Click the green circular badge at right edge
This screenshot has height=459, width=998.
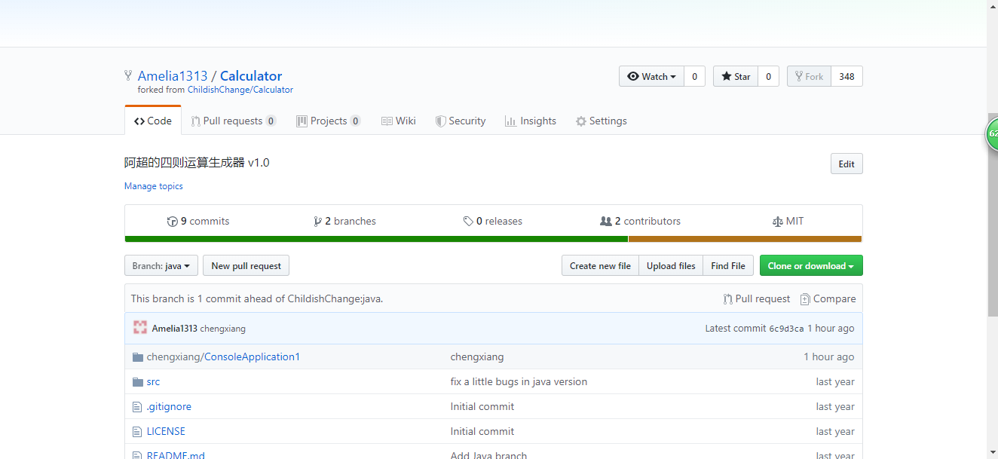[x=992, y=133]
